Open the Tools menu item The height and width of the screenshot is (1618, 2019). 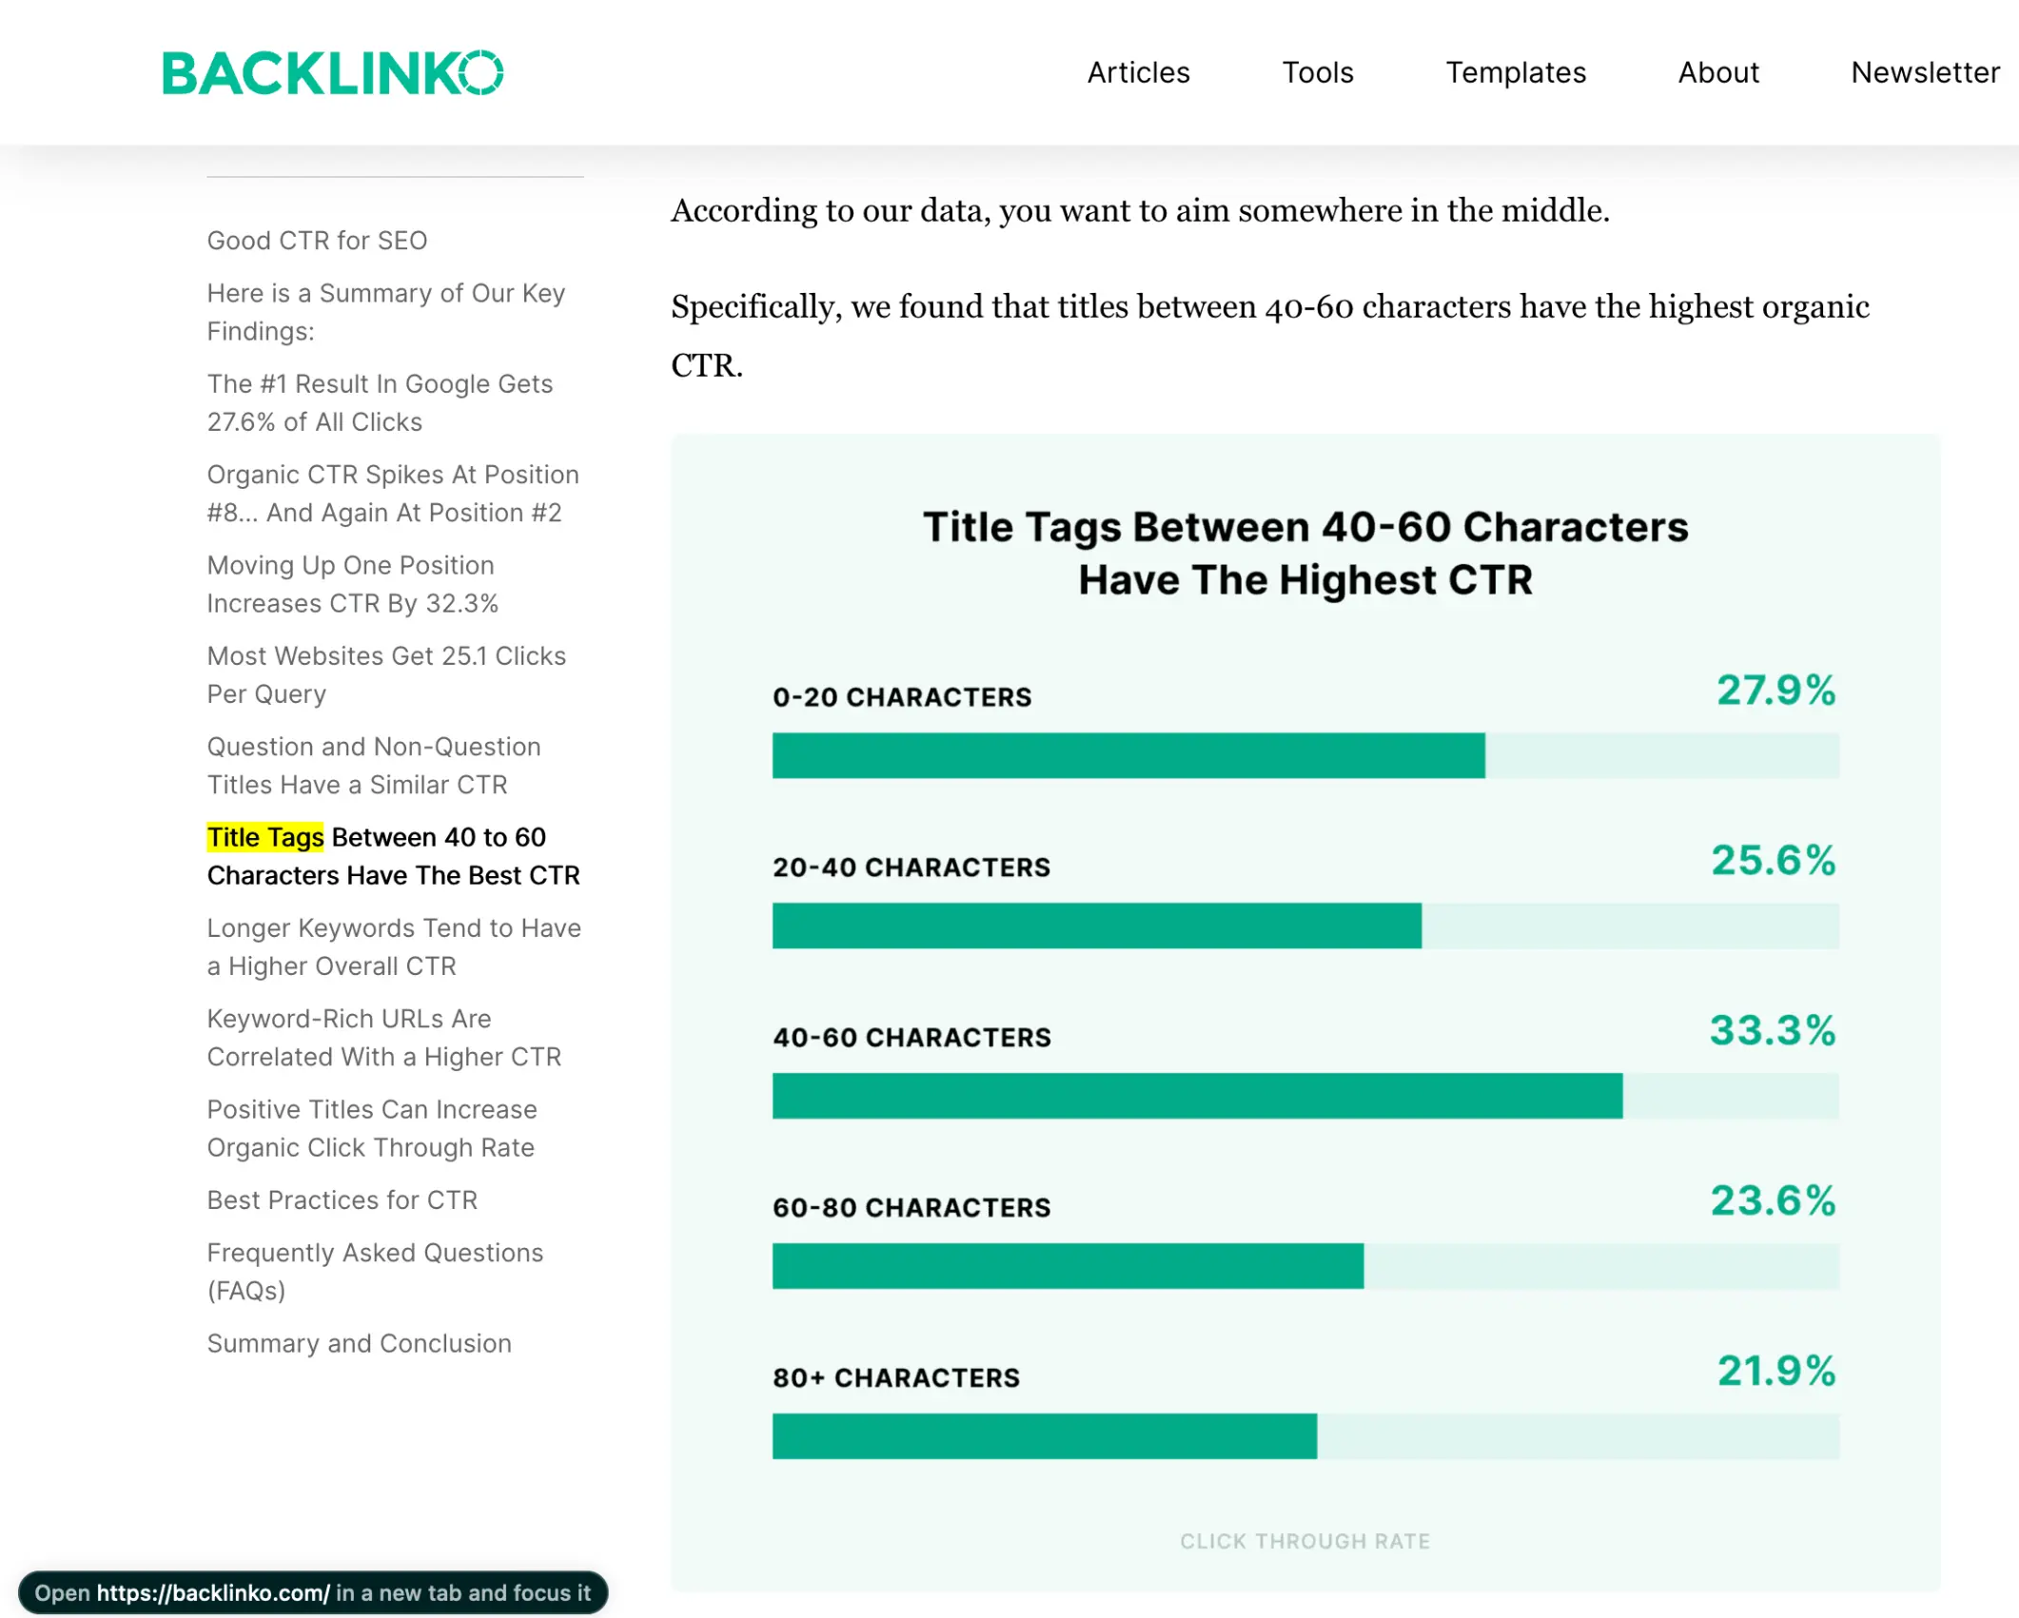tap(1317, 72)
